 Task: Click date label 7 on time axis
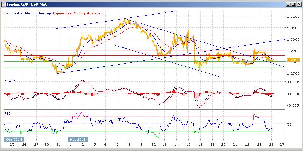(x=118, y=144)
